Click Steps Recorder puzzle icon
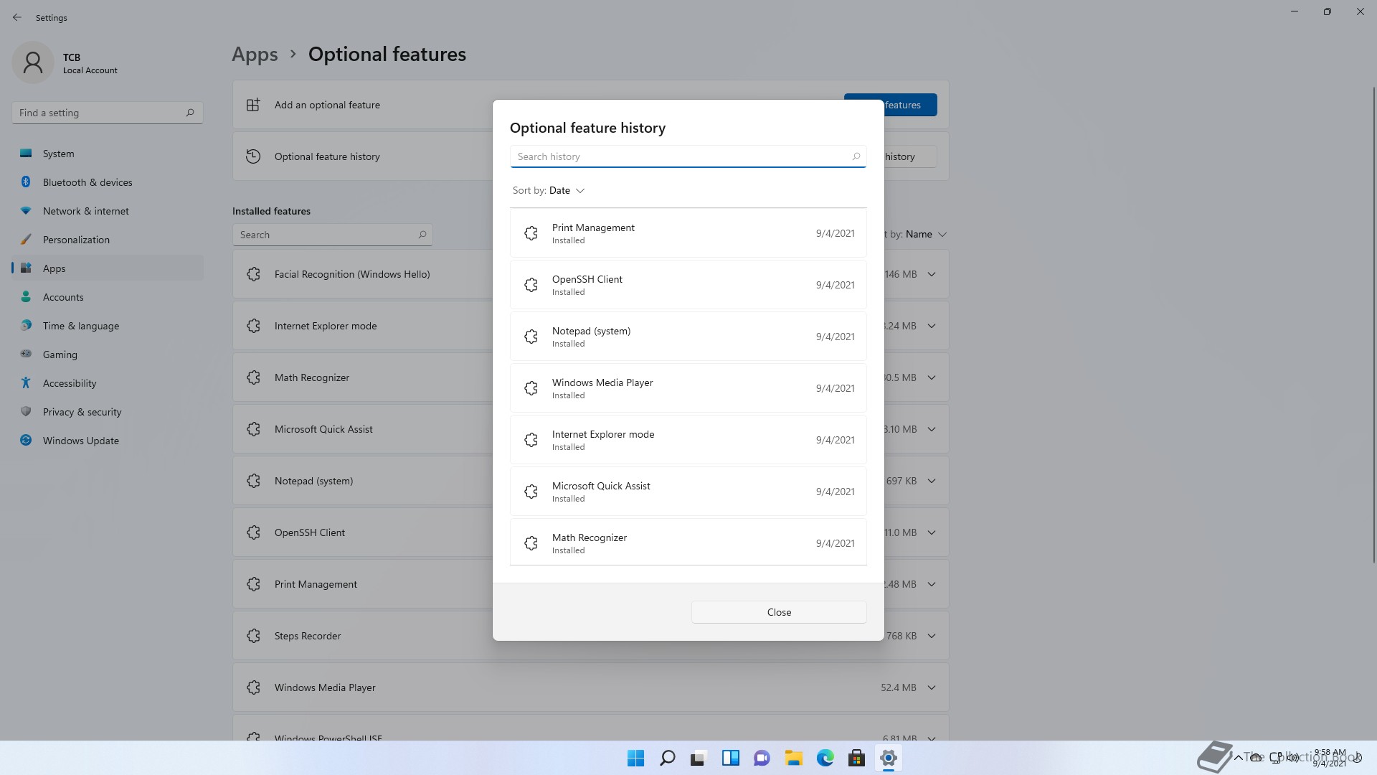This screenshot has width=1377, height=775. coord(253,636)
